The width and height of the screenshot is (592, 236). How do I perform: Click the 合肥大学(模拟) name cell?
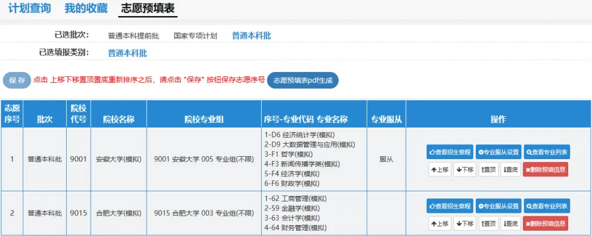pyautogui.click(x=119, y=213)
